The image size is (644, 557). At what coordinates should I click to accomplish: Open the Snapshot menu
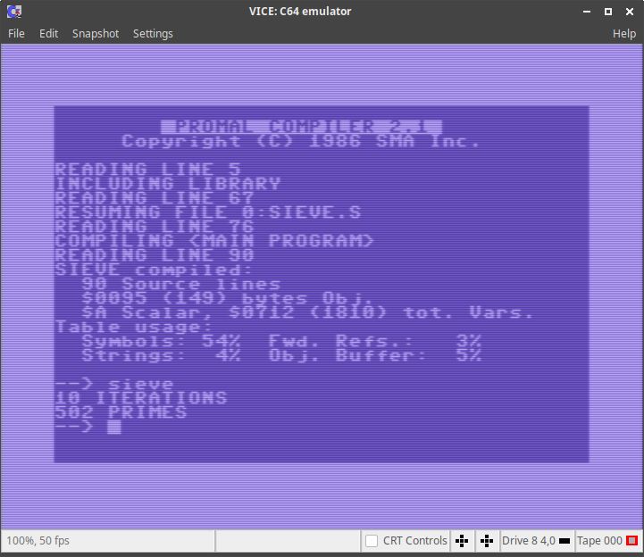click(x=96, y=34)
